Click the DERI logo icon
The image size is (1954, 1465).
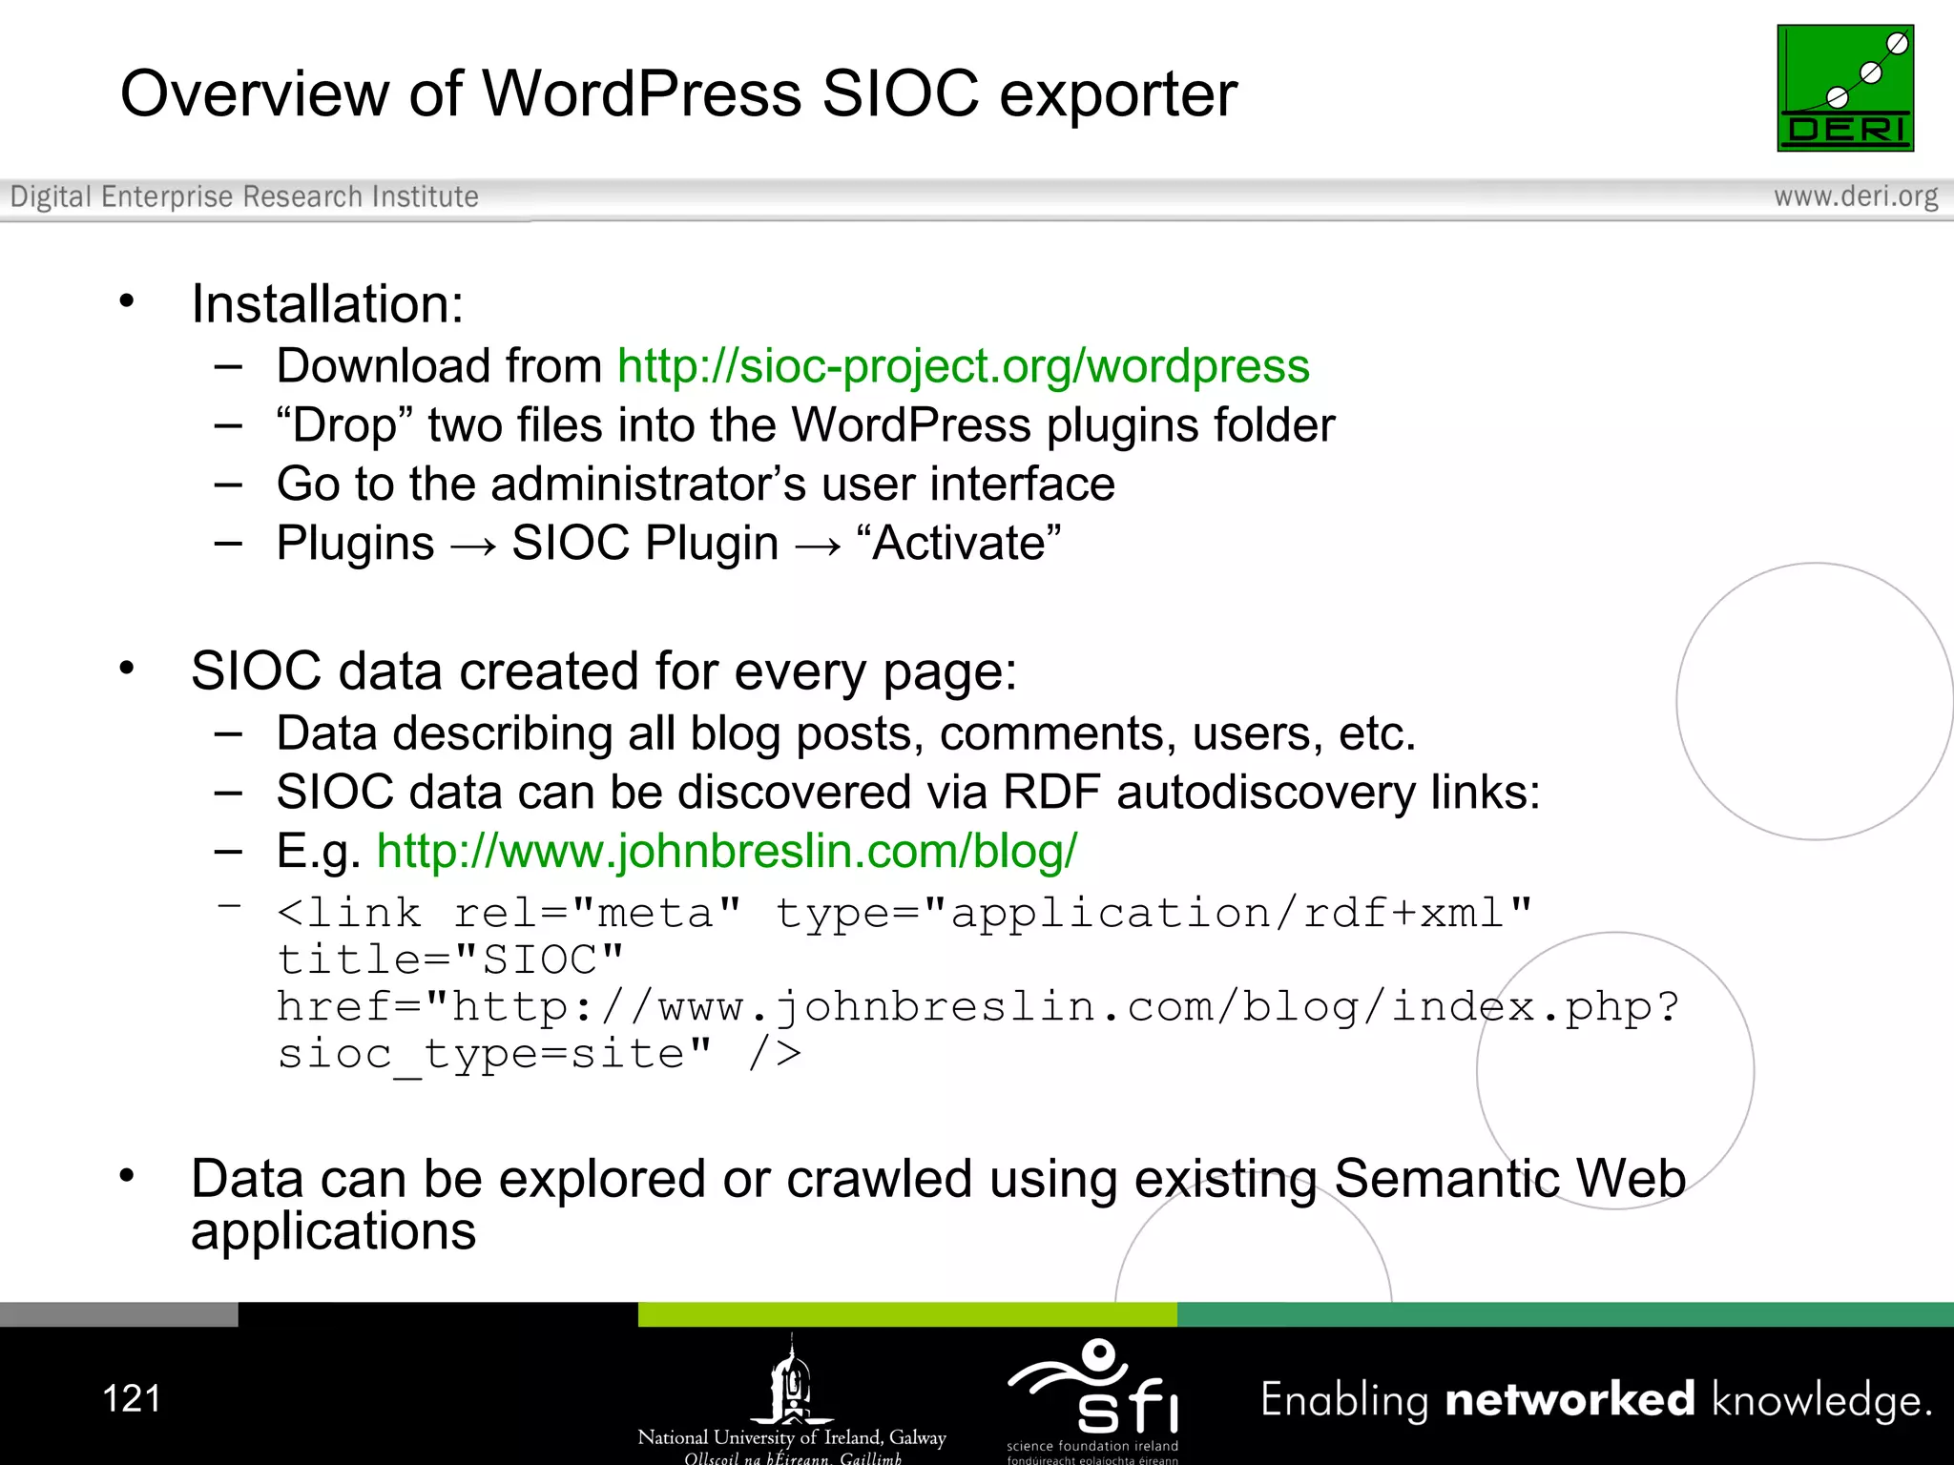click(1845, 88)
